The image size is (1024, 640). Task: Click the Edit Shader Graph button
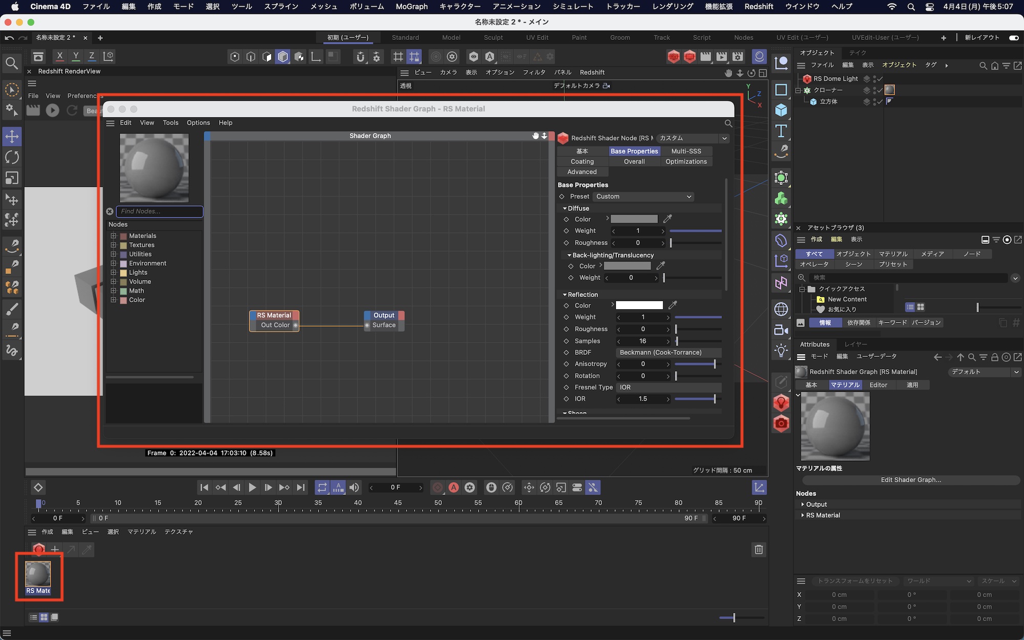coord(910,480)
